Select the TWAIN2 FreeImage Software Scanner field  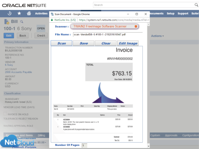click(104, 26)
